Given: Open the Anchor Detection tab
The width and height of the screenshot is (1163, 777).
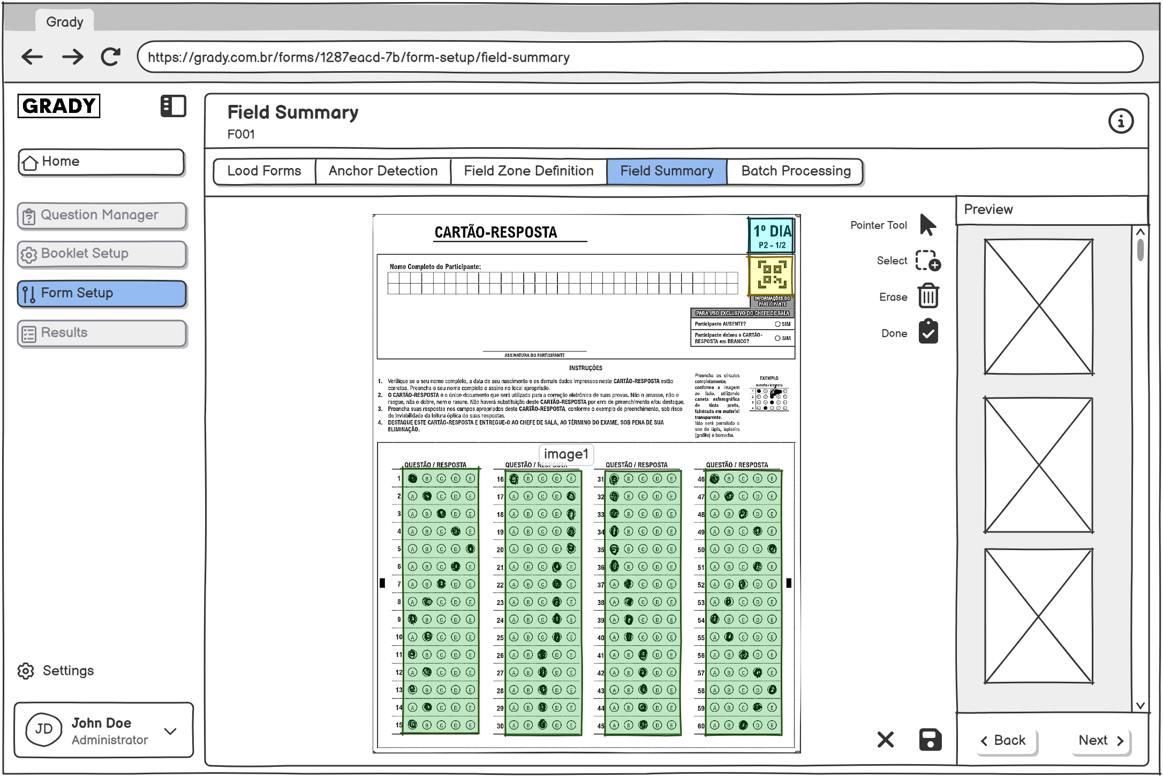Looking at the screenshot, I should [x=382, y=171].
